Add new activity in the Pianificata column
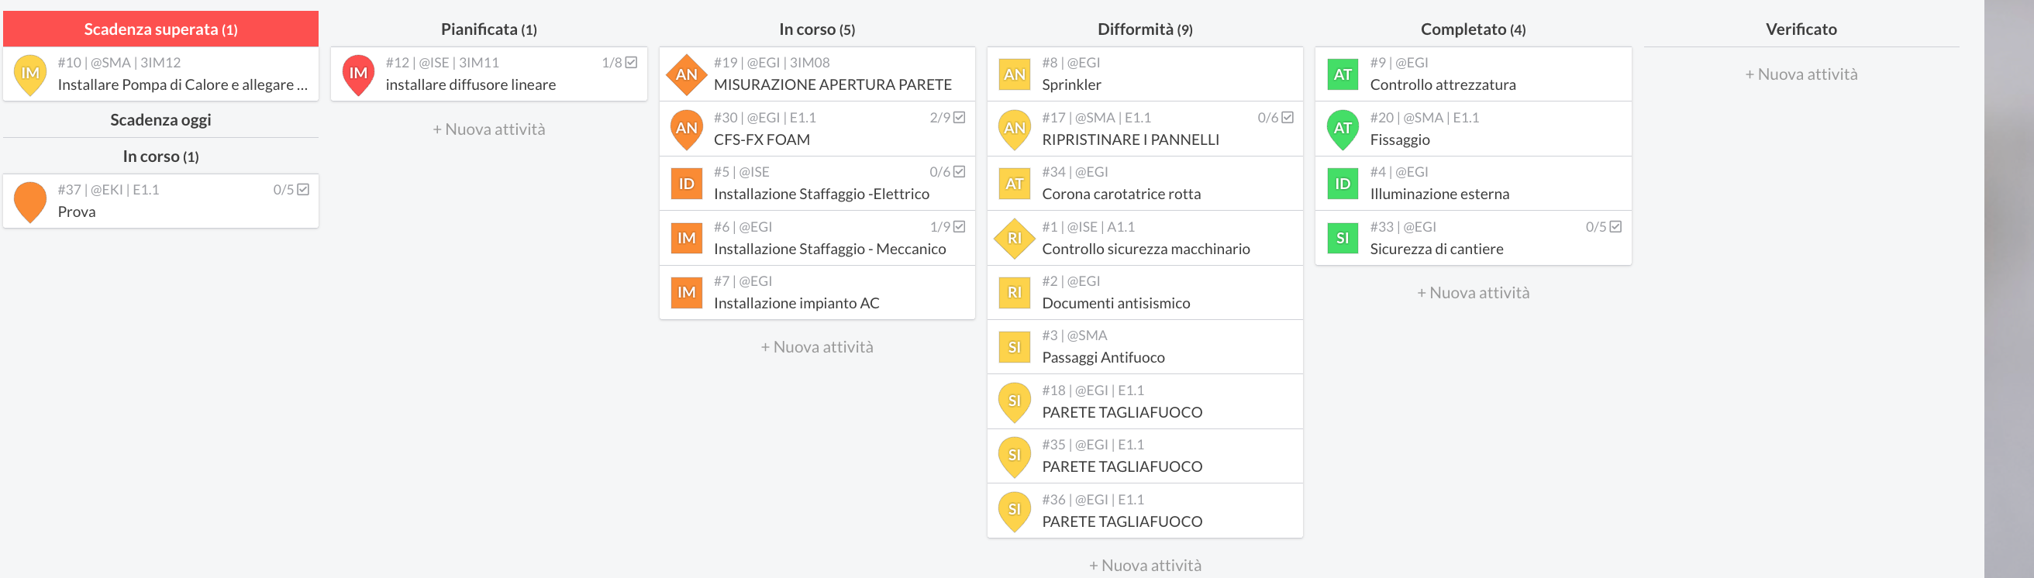The height and width of the screenshot is (578, 2034). (x=489, y=129)
